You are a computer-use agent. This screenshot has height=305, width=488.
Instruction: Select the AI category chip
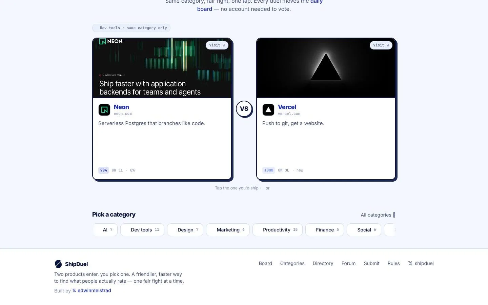pos(105,230)
